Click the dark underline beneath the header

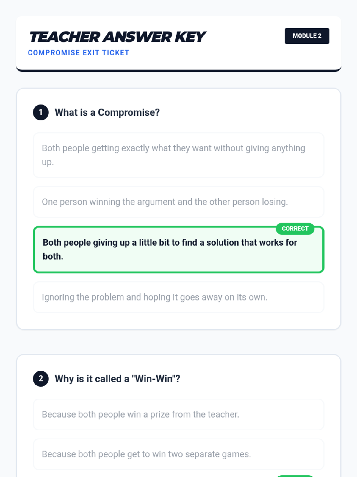point(178,70)
